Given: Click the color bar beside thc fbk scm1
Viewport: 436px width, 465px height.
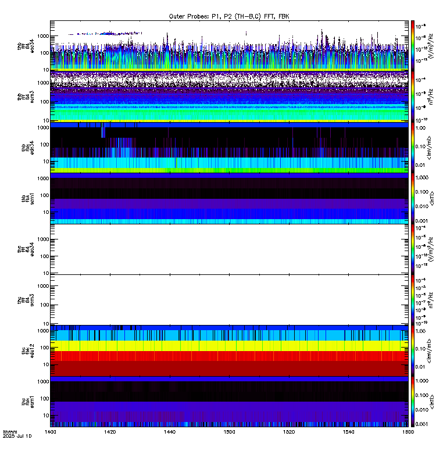Looking at the screenshot, I should pyautogui.click(x=413, y=402).
